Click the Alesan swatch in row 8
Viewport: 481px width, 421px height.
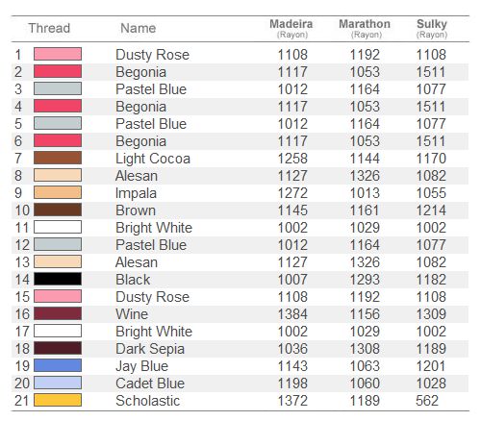pos(58,175)
